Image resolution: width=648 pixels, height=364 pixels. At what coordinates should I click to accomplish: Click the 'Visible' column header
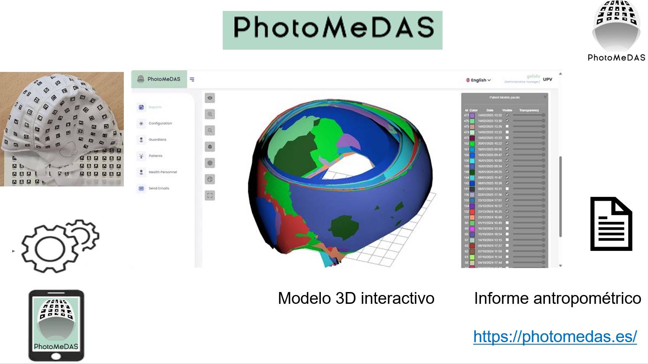pos(507,110)
